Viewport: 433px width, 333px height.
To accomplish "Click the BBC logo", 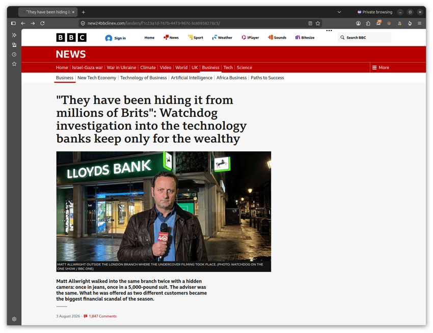I will pos(71,38).
